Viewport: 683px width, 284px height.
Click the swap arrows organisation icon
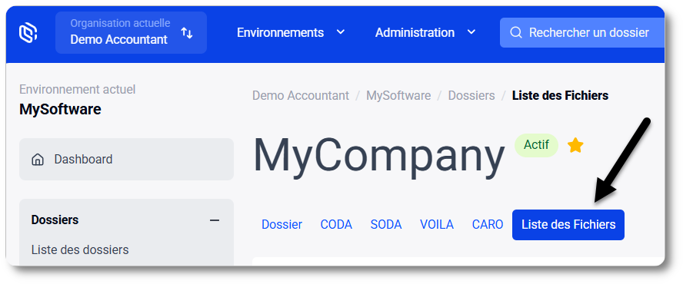(x=187, y=32)
